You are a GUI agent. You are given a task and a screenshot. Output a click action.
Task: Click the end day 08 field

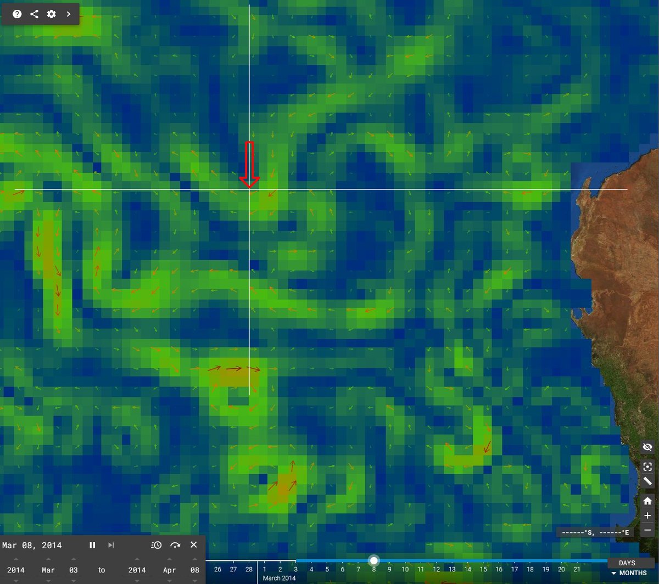(x=195, y=570)
